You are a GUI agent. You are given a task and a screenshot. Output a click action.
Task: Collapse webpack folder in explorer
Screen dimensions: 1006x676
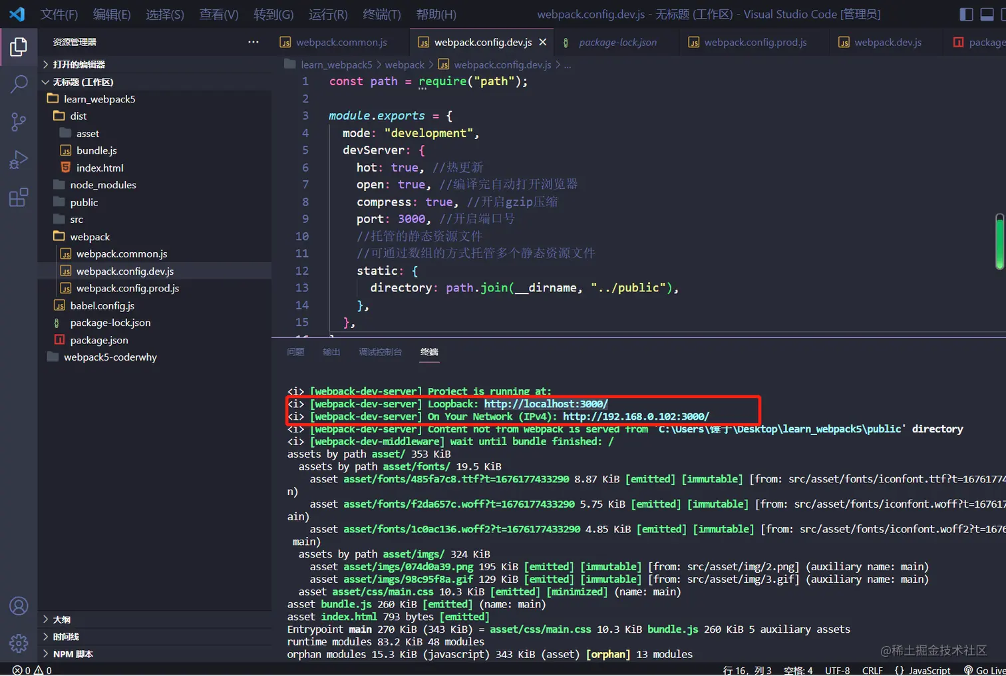(x=154, y=237)
